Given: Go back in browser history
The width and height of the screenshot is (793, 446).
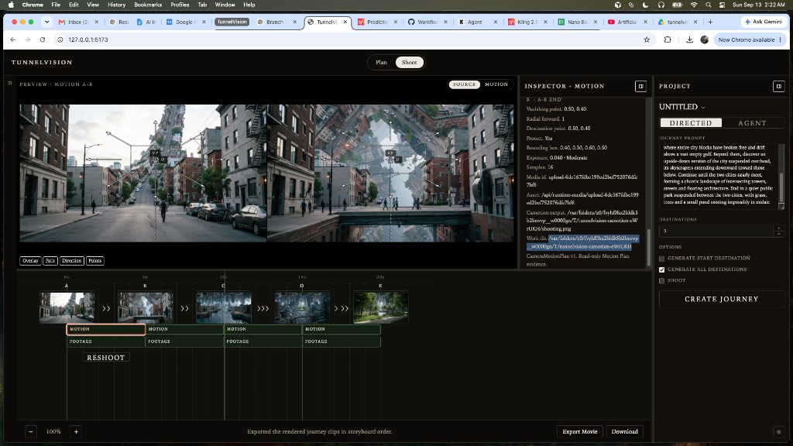Looking at the screenshot, I should pos(13,39).
